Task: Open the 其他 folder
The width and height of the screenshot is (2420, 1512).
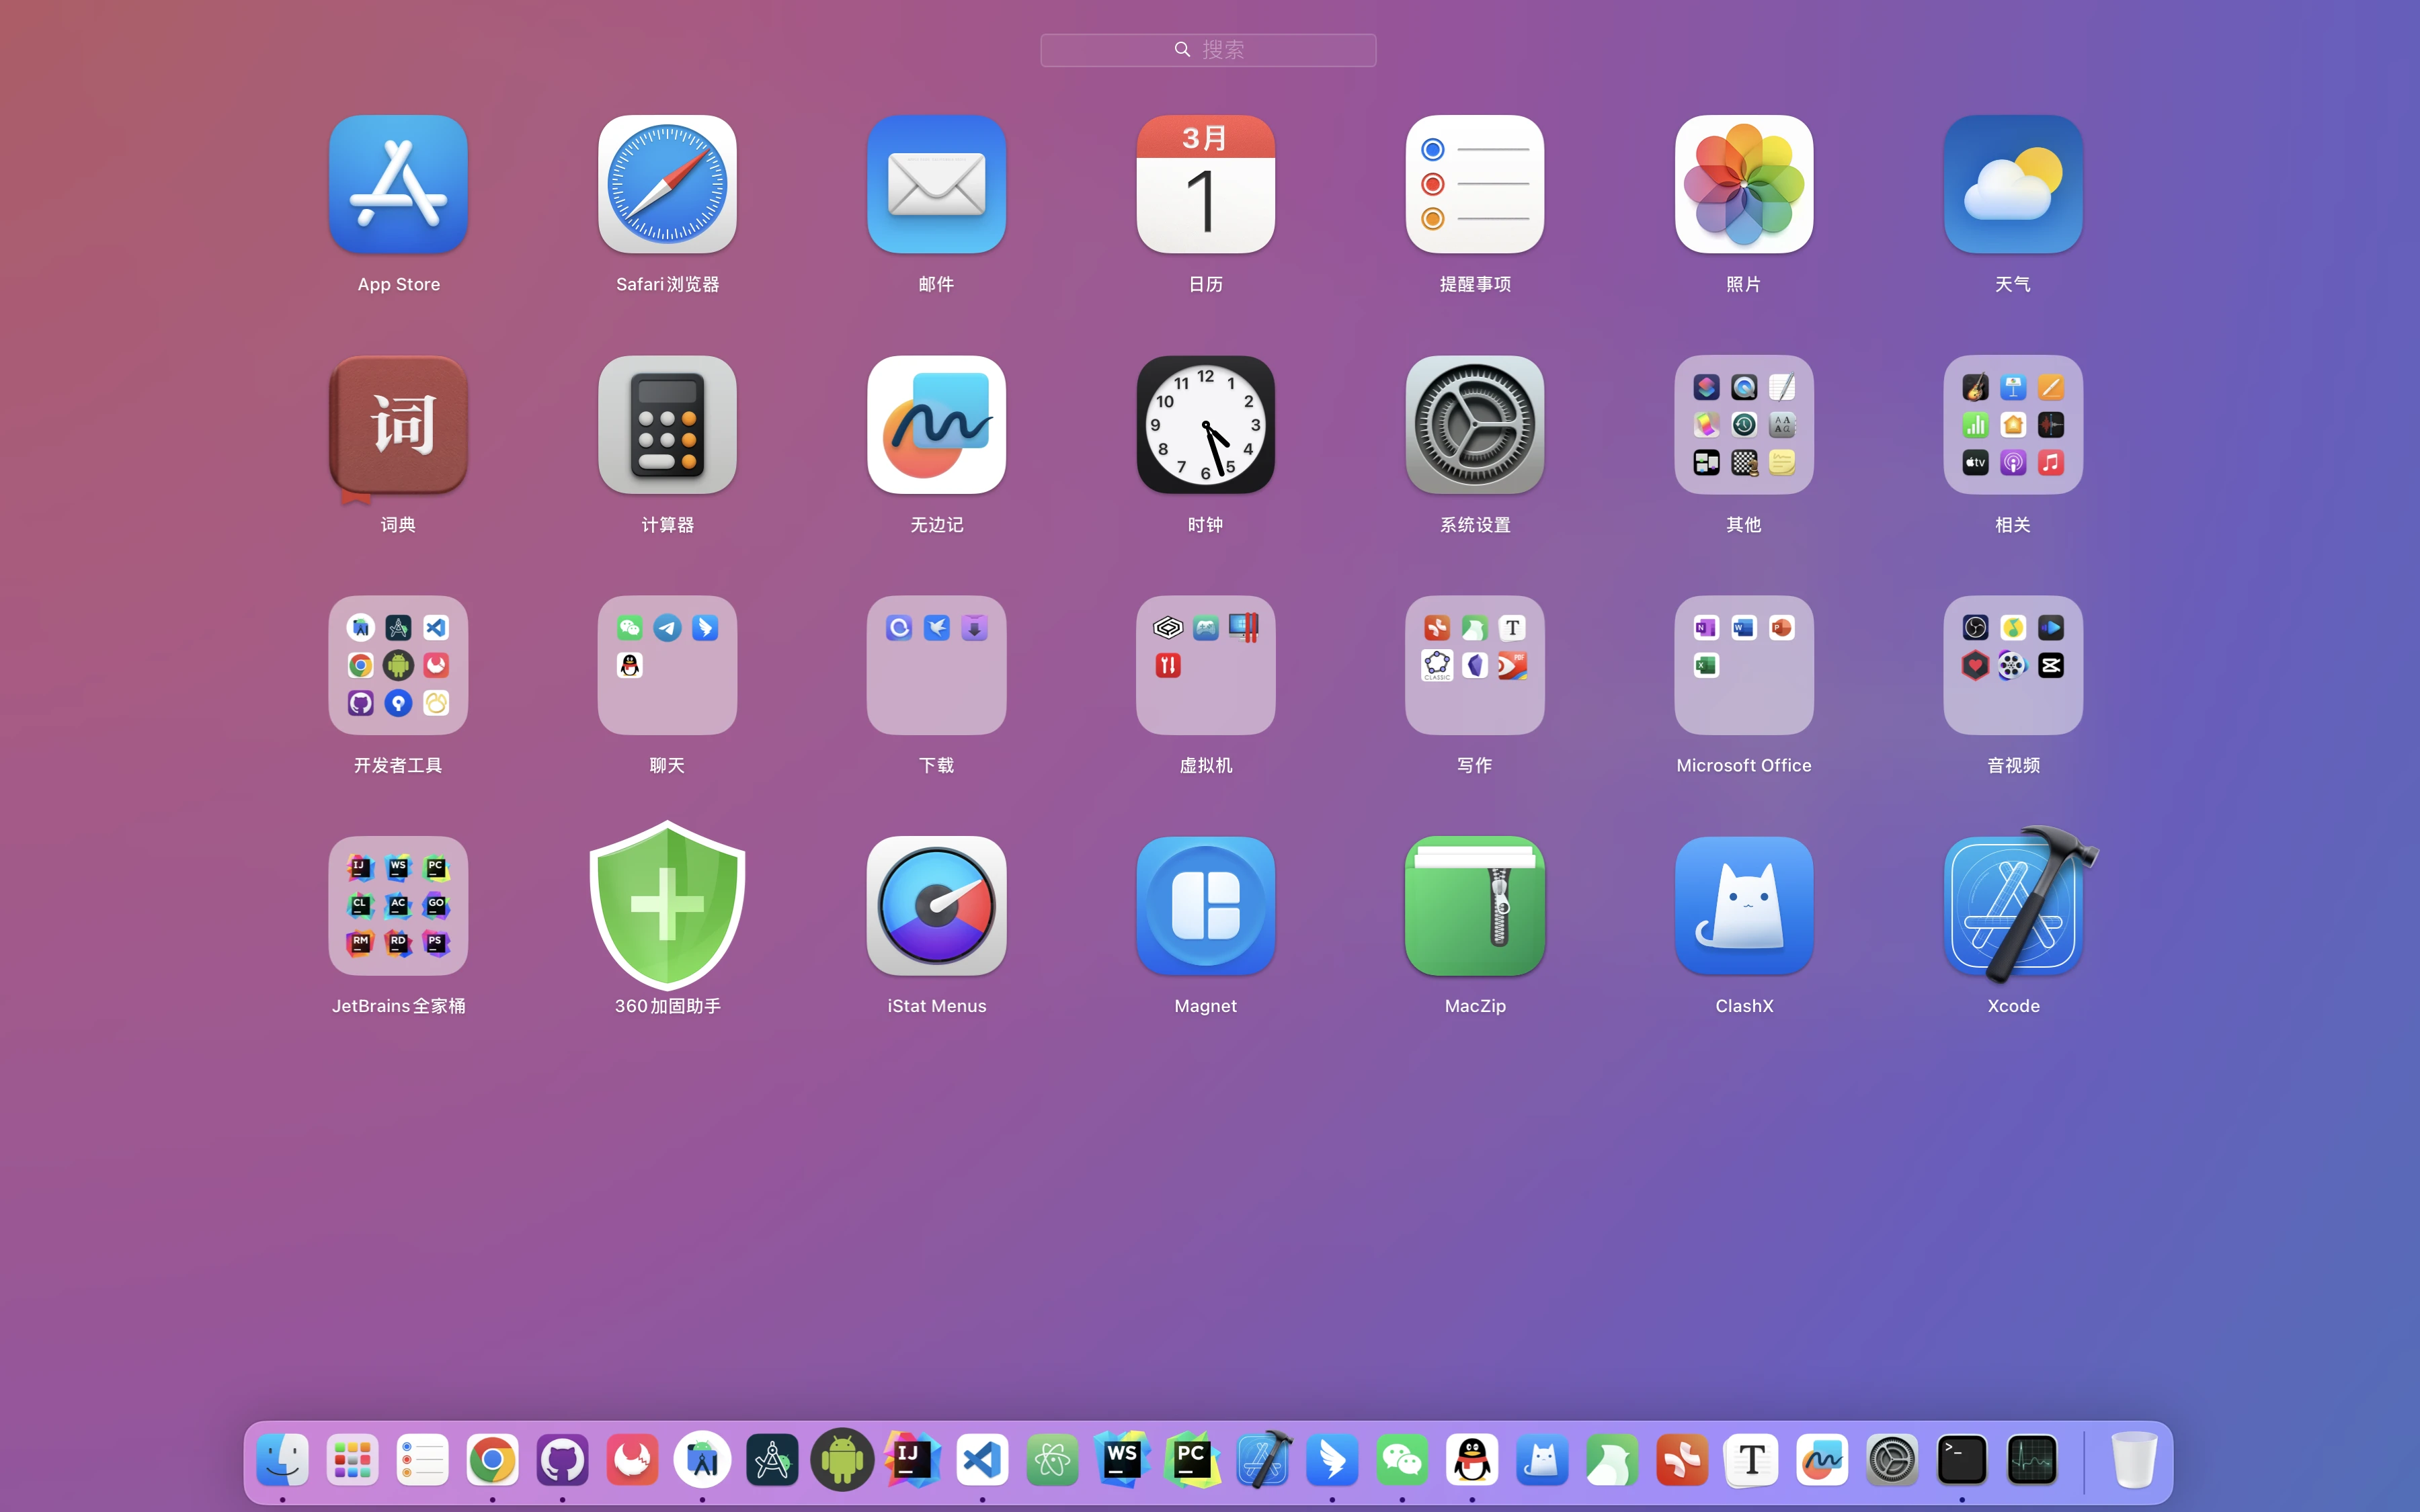Action: click(1743, 425)
